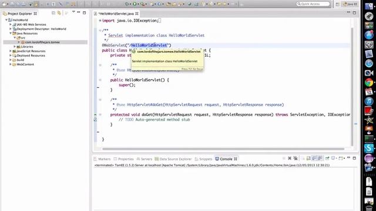Select the HelloWorldServlet.java editor tab
The width and height of the screenshot is (376, 211).
click(x=116, y=13)
